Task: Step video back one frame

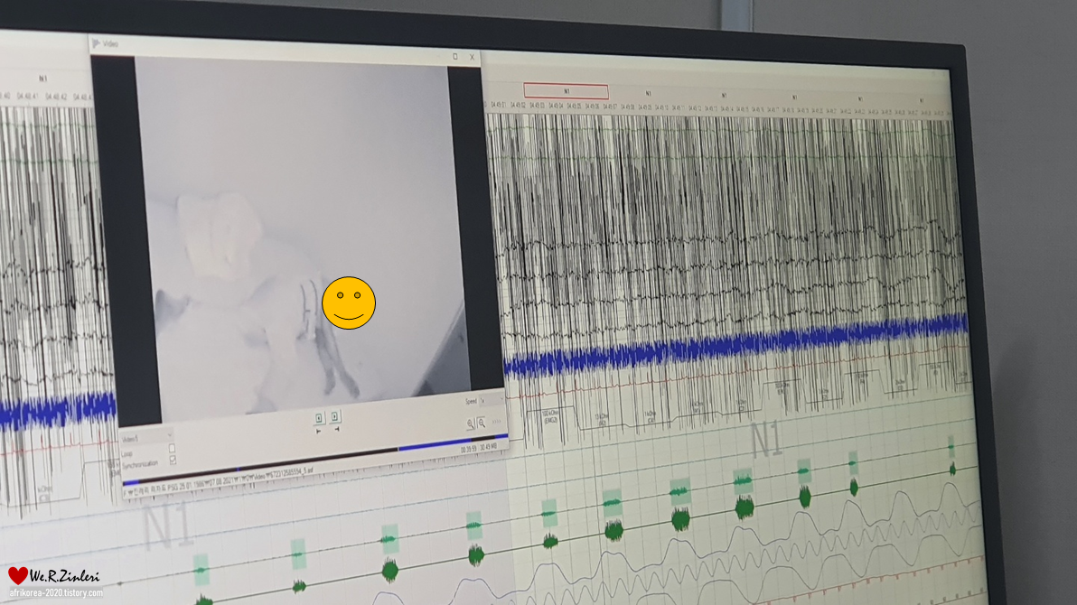Action: click(x=319, y=418)
